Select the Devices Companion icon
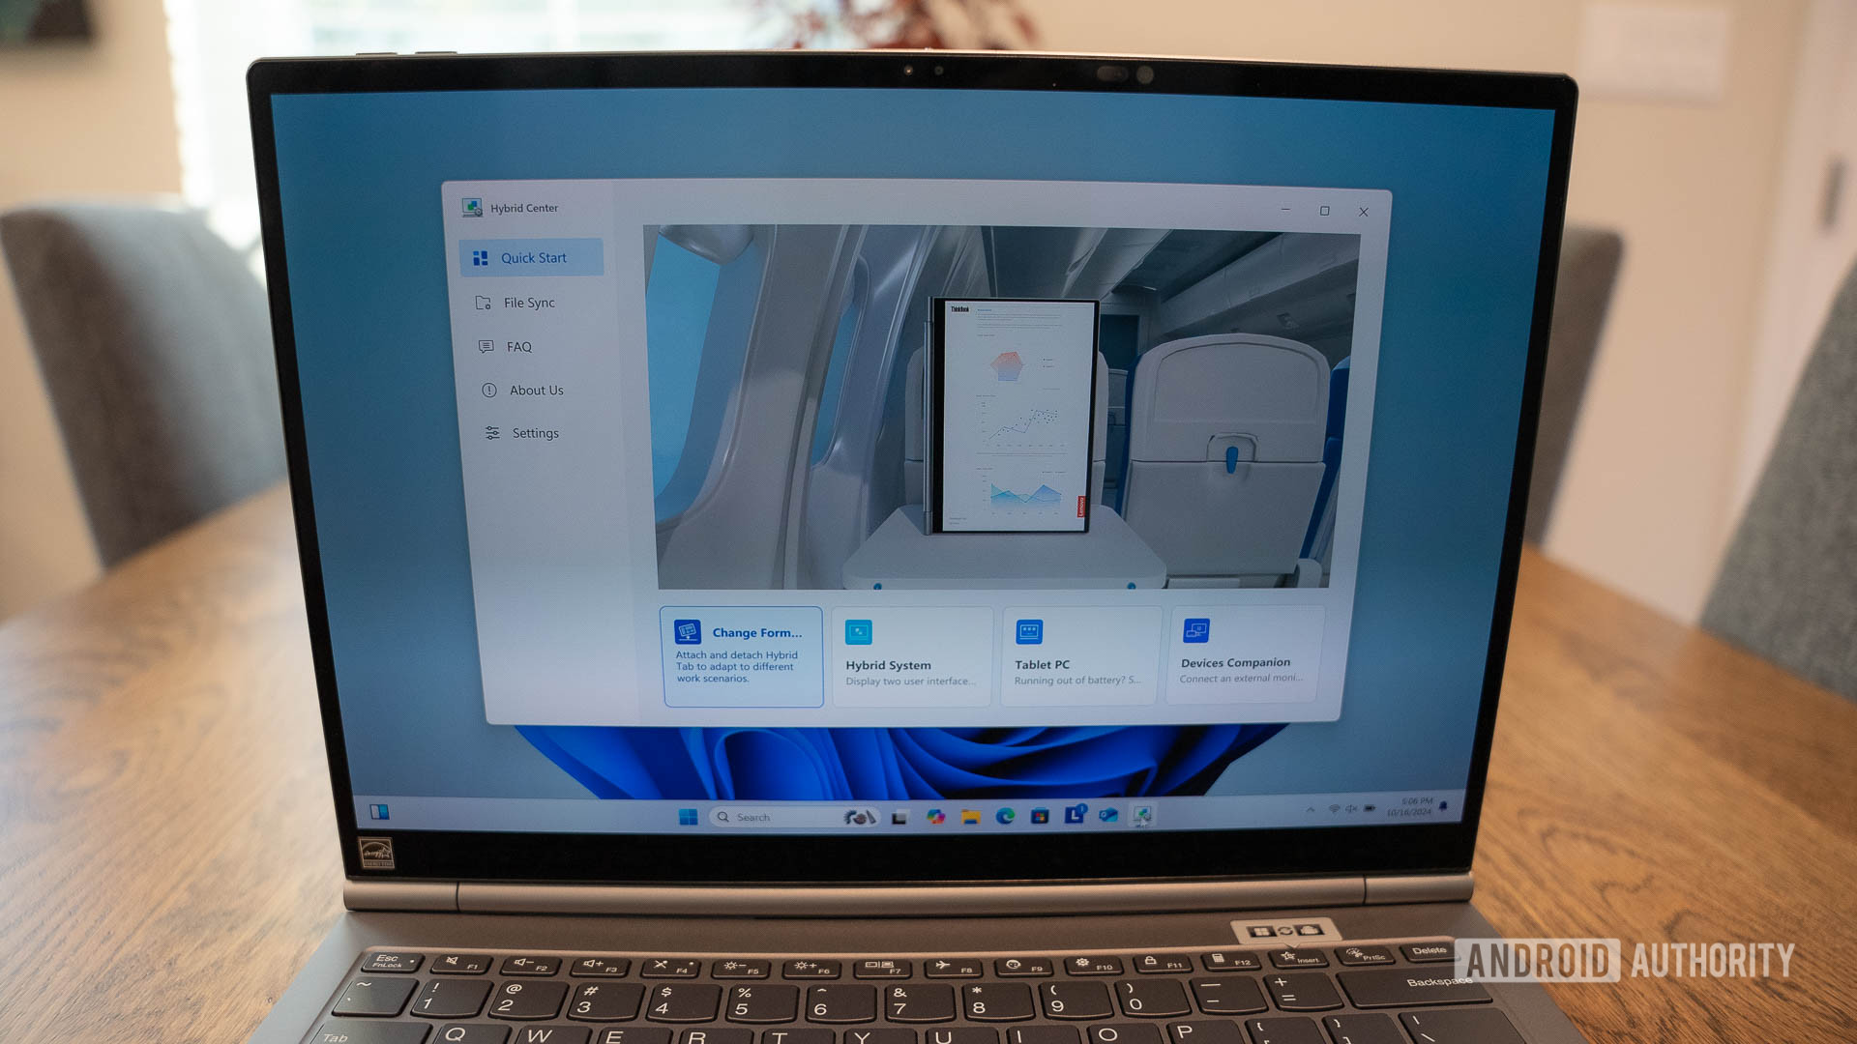The height and width of the screenshot is (1044, 1857). point(1196,631)
